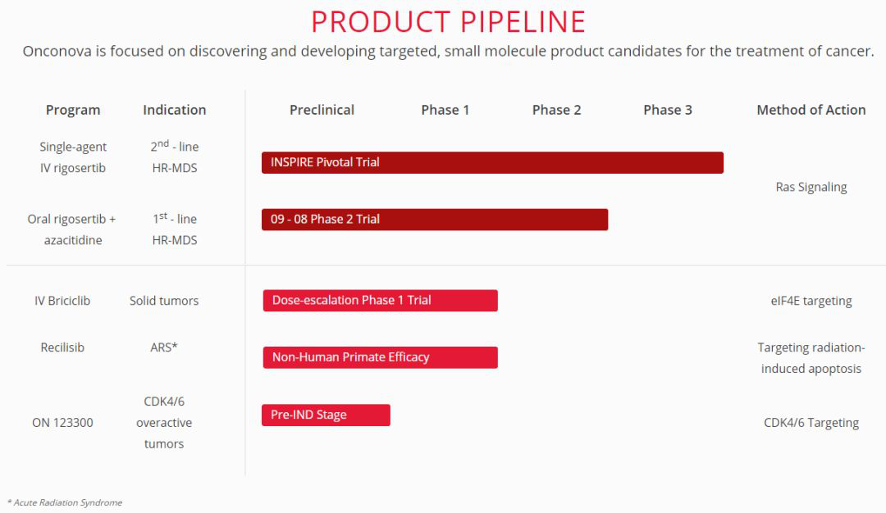Click the Phase 3 column header

[668, 110]
